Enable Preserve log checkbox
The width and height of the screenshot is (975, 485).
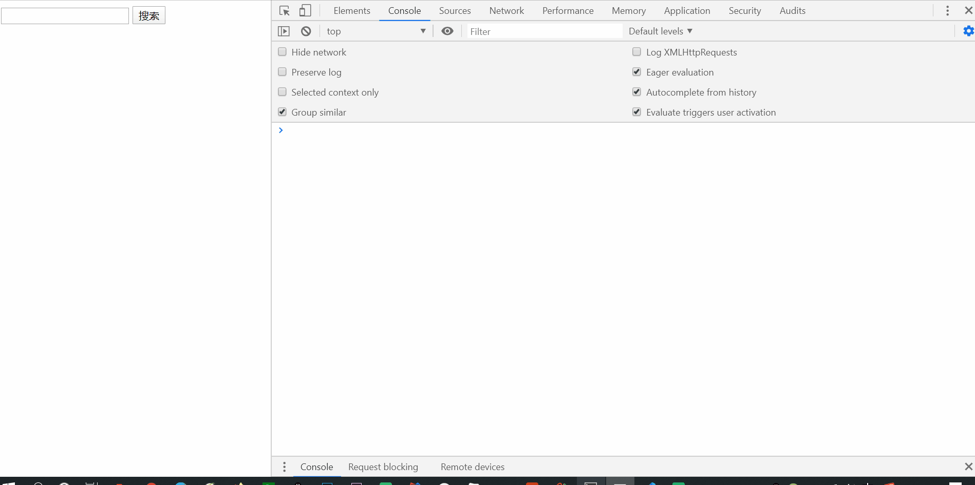pyautogui.click(x=282, y=72)
